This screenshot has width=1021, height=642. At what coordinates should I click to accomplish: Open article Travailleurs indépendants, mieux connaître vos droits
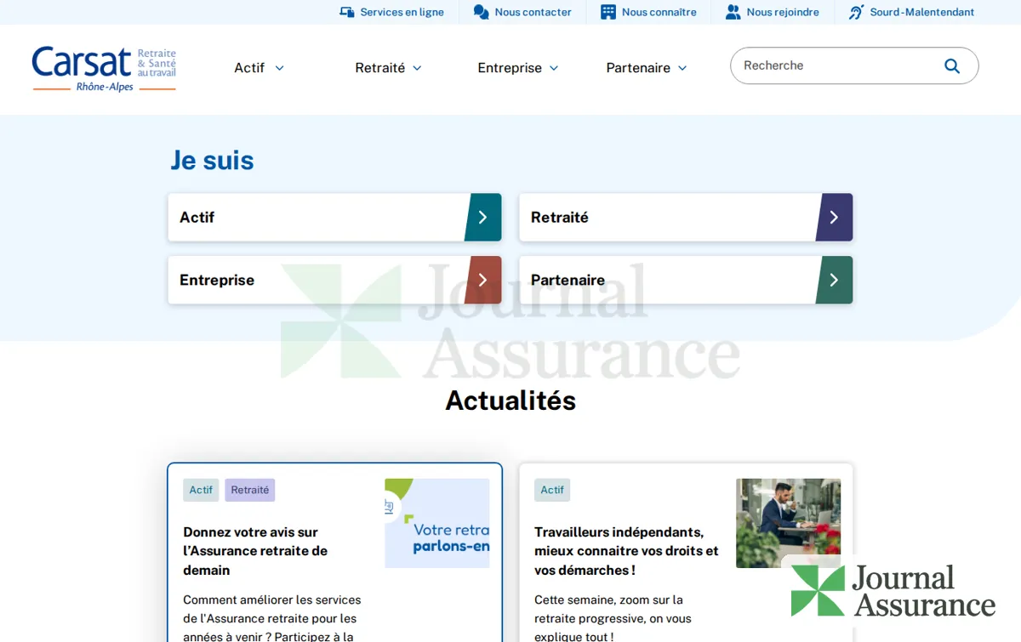[x=626, y=551]
